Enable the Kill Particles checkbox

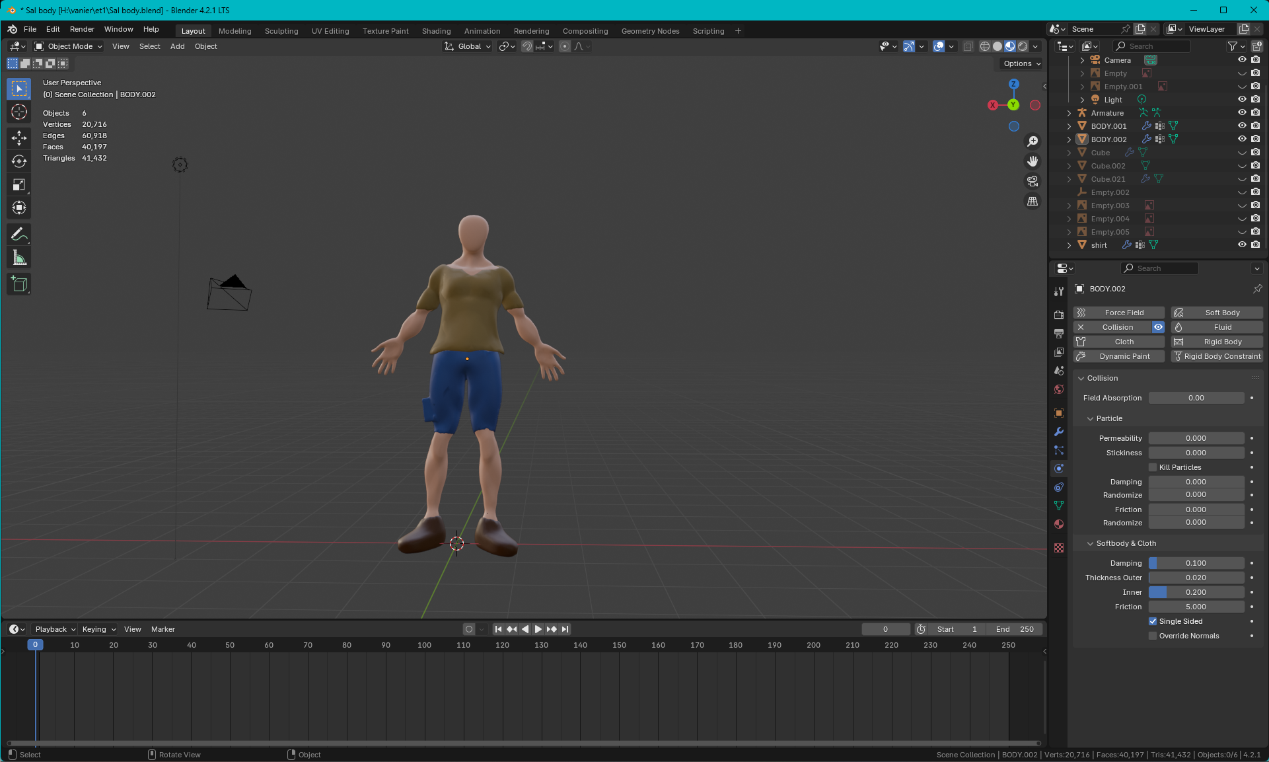click(1153, 467)
